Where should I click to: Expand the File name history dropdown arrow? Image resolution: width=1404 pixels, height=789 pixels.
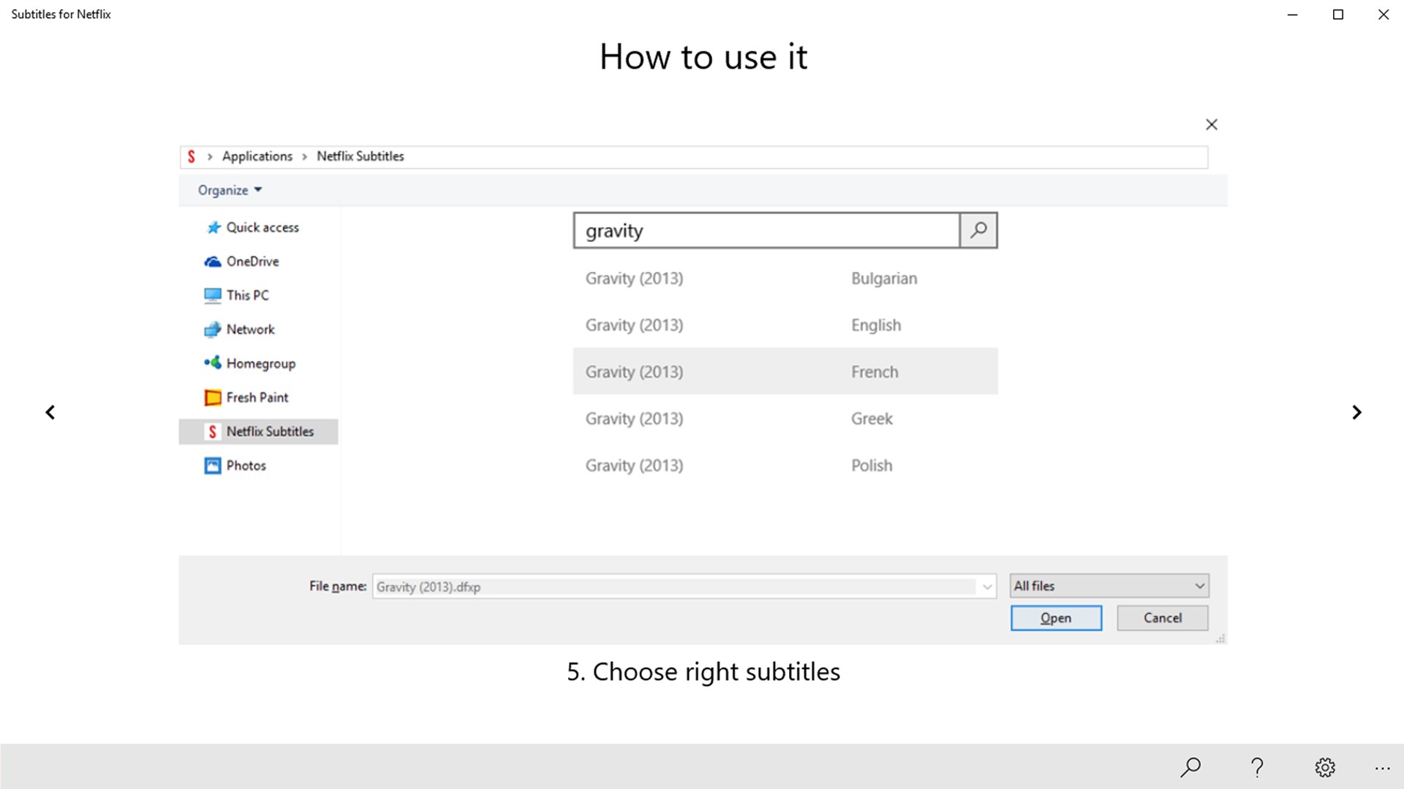987,587
